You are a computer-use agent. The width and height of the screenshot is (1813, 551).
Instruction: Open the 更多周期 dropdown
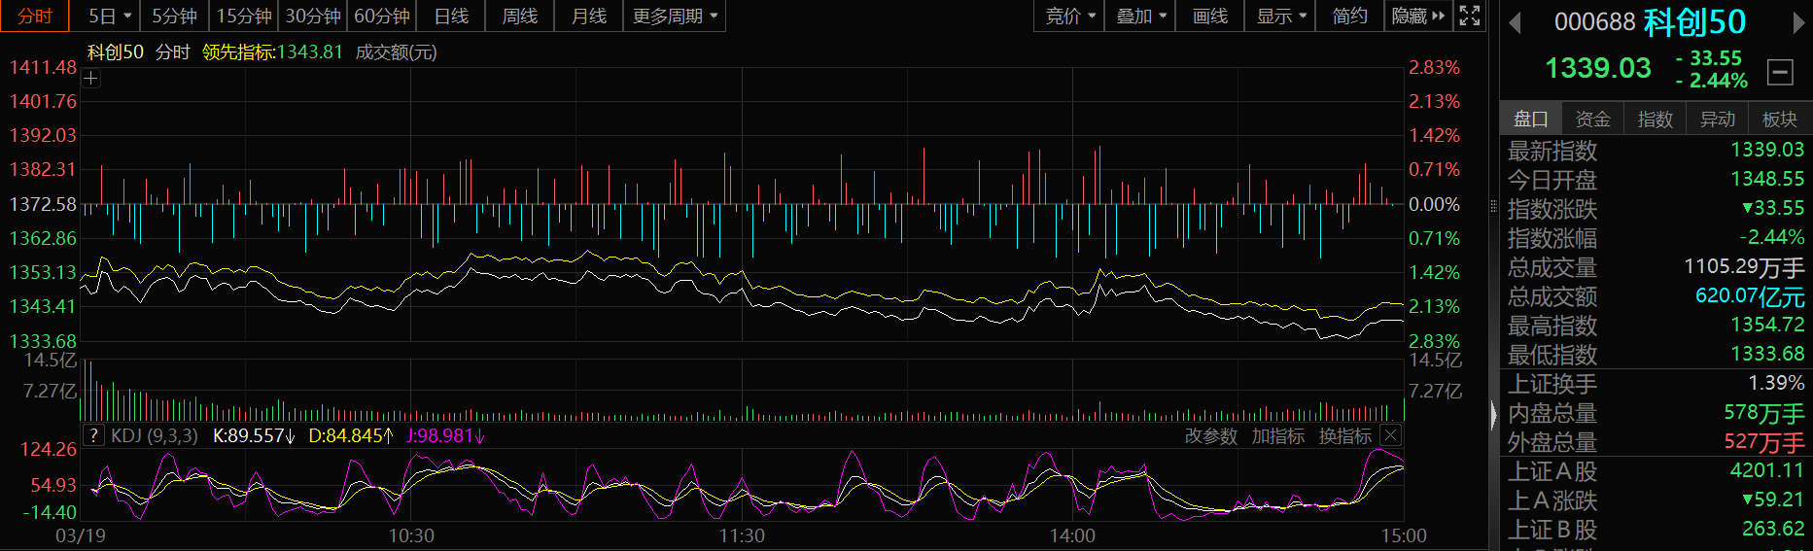tap(674, 16)
